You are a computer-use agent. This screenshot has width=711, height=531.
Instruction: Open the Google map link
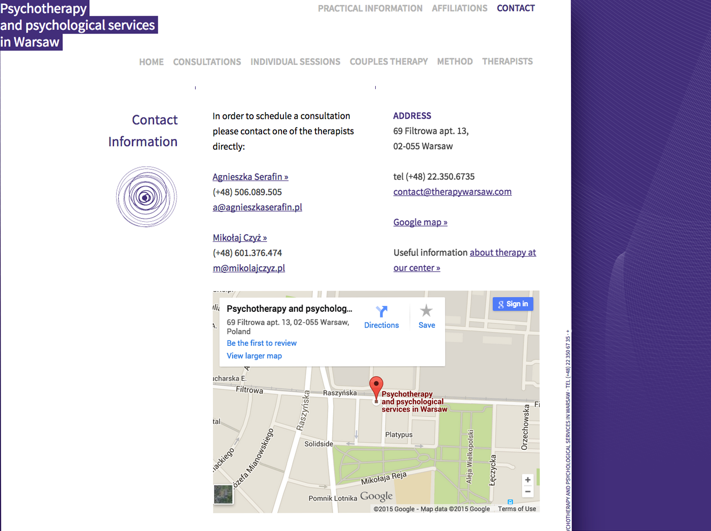click(x=420, y=222)
